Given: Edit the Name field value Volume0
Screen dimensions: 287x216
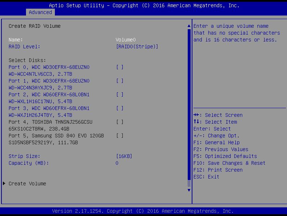Looking at the screenshot, I should 126,40.
